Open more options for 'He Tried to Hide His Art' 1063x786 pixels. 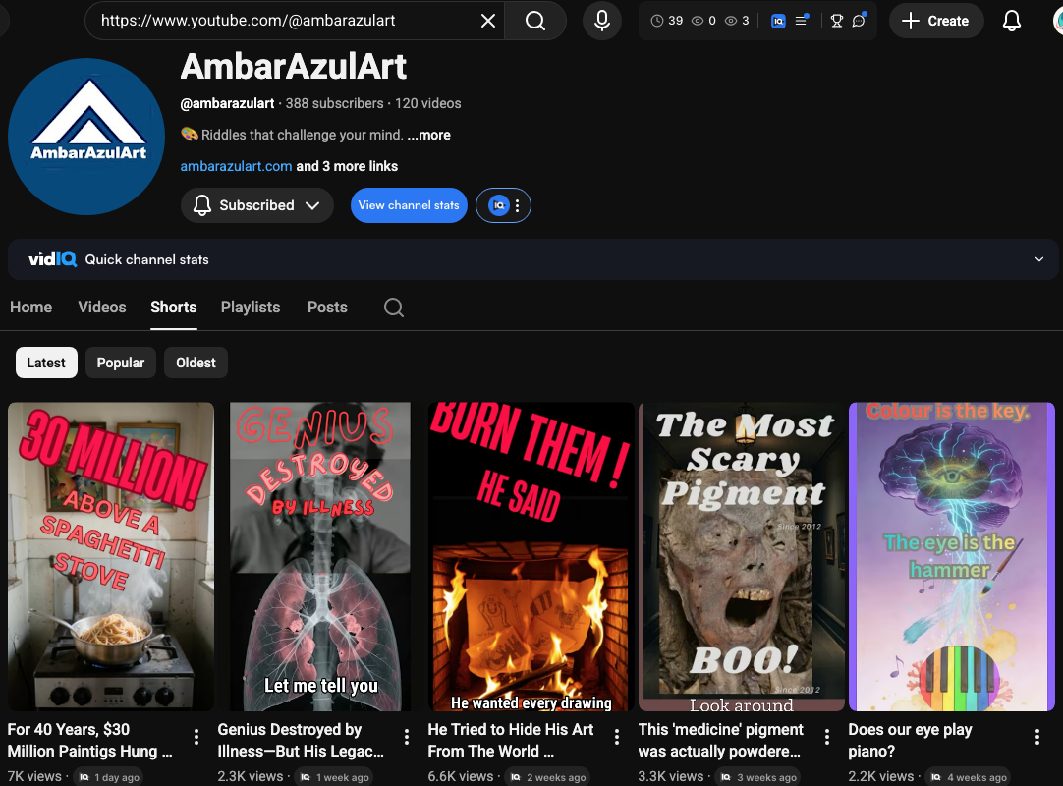point(617,737)
